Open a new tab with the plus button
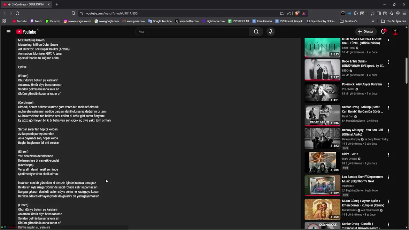The height and width of the screenshot is (230, 409). [57, 4]
